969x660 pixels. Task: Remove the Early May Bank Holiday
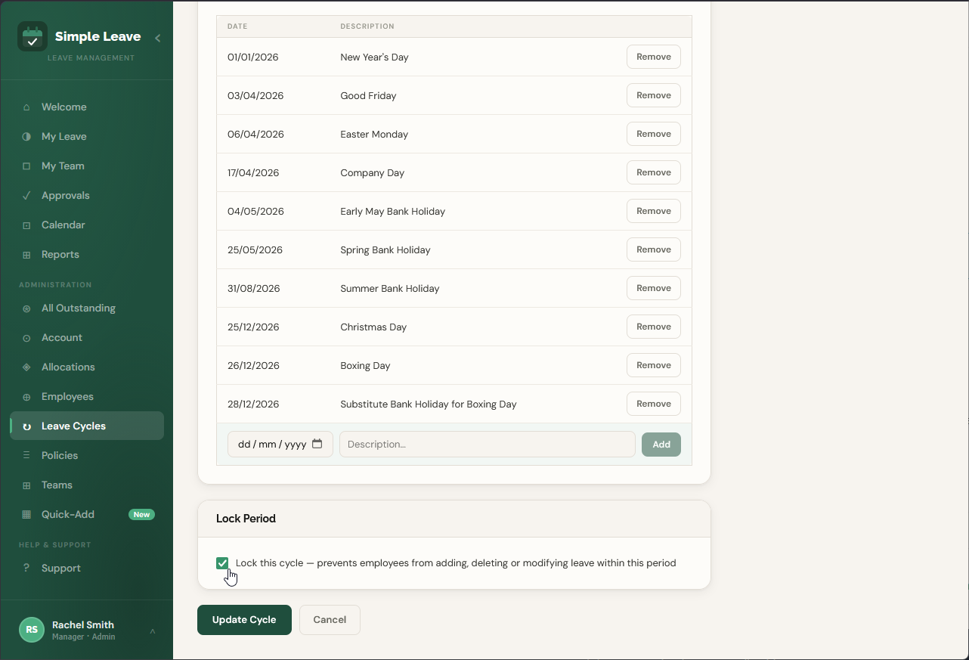654,211
